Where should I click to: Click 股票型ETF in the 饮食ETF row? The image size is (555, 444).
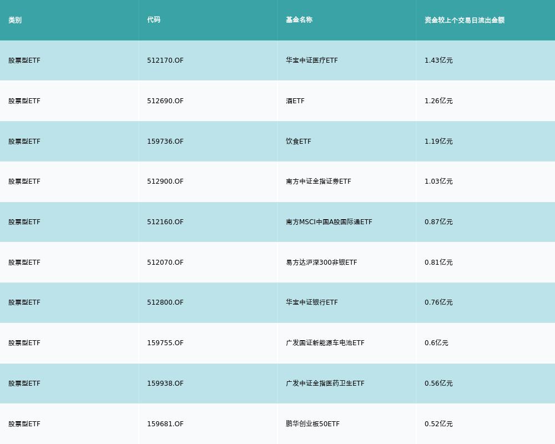click(24, 142)
